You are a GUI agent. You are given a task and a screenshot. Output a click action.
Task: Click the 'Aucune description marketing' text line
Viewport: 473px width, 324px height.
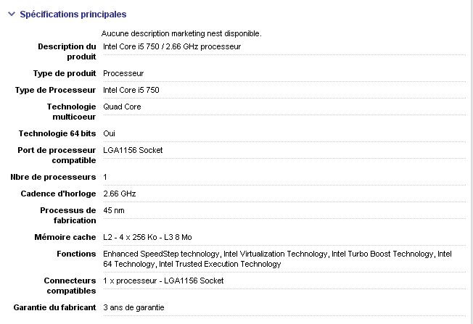[181, 33]
